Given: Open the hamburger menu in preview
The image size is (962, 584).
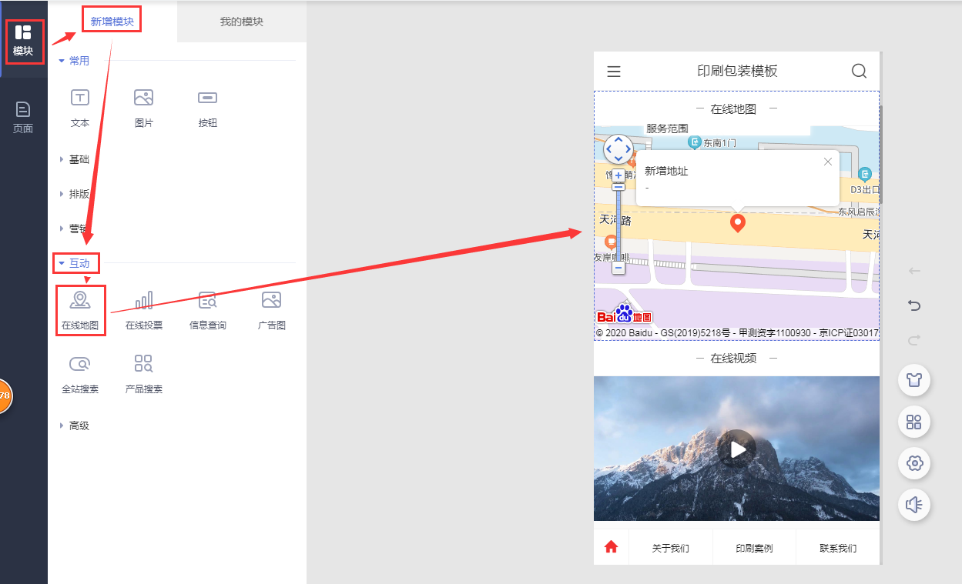Looking at the screenshot, I should click(x=614, y=72).
